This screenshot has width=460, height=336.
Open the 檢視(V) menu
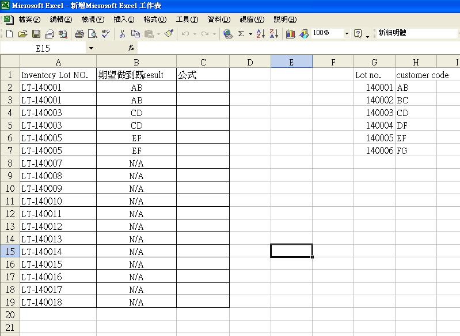coord(93,20)
